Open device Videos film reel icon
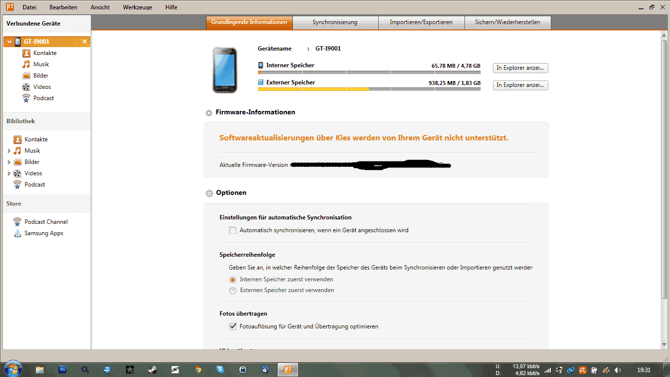670x377 pixels. click(x=26, y=87)
